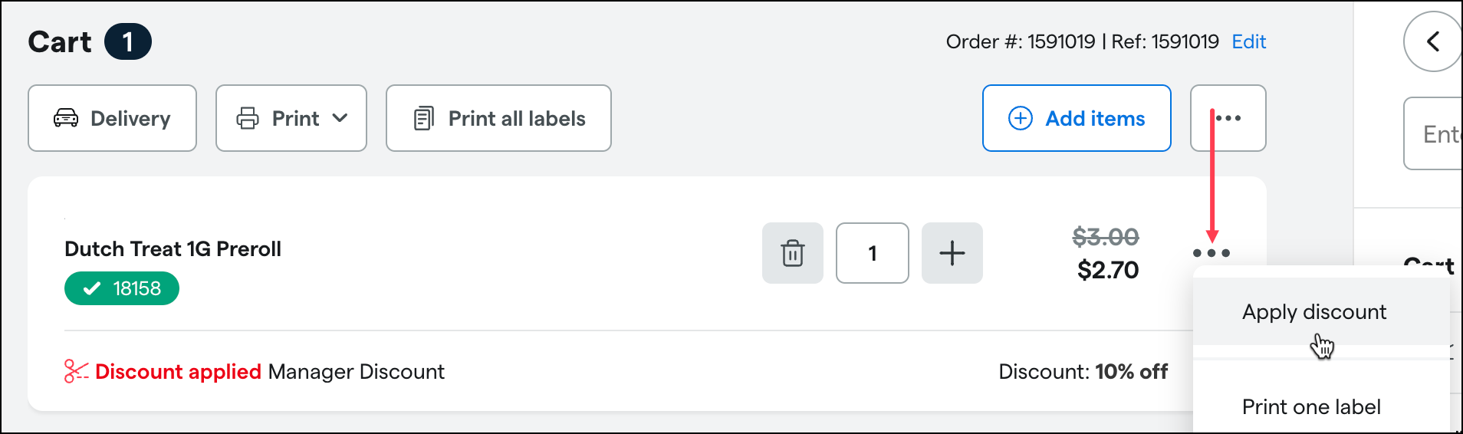Image resolution: width=1463 pixels, height=434 pixels.
Task: Click the item quantity field
Action: [x=873, y=253]
